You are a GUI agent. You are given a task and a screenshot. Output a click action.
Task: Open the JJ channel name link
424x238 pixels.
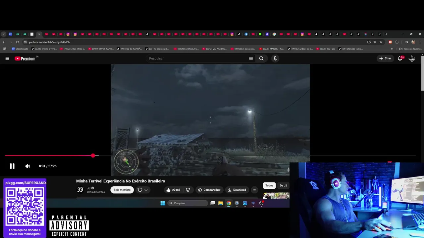[x=88, y=188]
